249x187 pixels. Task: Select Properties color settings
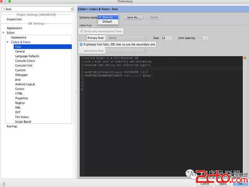coord(22,98)
